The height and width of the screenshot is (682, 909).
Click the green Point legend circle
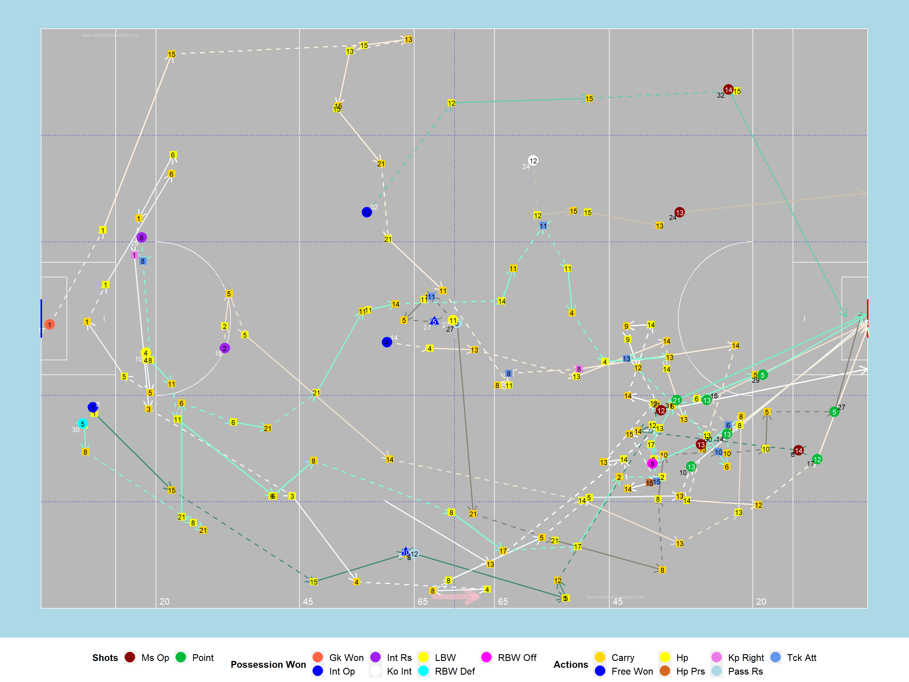pos(181,657)
